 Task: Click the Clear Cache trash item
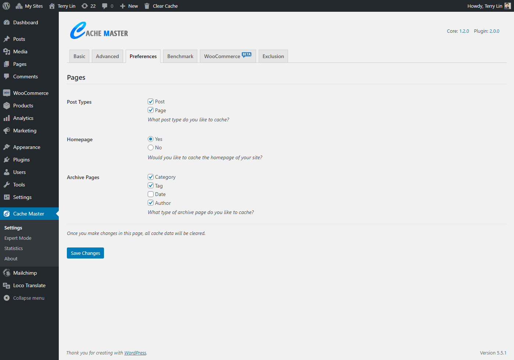coord(161,6)
